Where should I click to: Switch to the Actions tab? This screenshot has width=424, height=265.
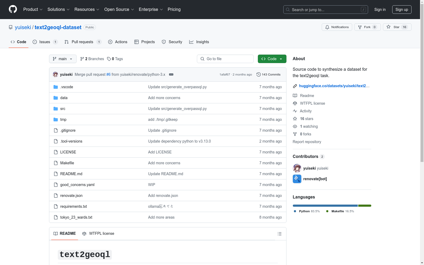pos(118,42)
